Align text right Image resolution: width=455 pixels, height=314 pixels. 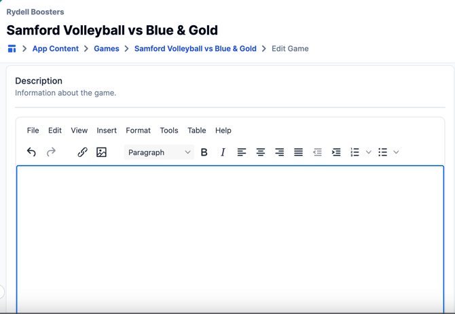tap(279, 152)
